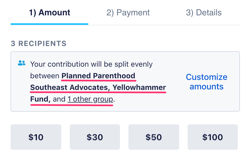
Task: Switch to the Payment step tab
Action: pos(128,13)
